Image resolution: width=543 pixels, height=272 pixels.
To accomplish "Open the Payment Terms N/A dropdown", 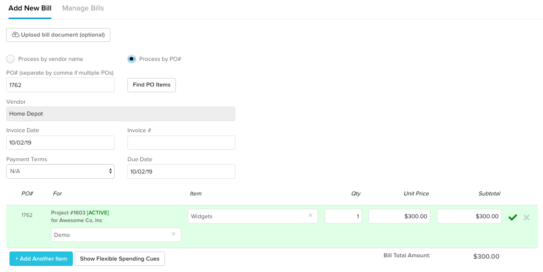I will 60,172.
